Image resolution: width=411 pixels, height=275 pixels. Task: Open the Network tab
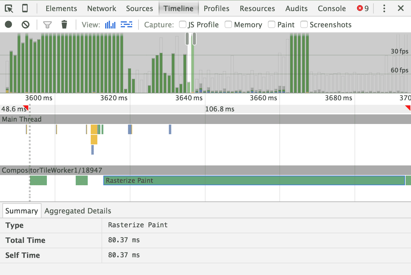[x=102, y=8]
